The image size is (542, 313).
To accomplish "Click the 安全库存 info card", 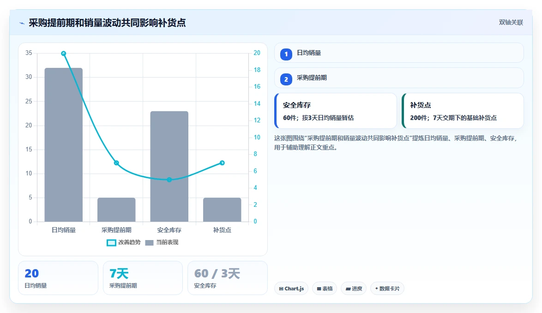I will coord(336,111).
